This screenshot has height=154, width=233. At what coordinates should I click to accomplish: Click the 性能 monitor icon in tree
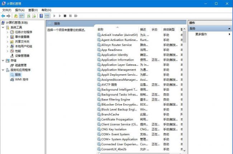tap(12, 51)
